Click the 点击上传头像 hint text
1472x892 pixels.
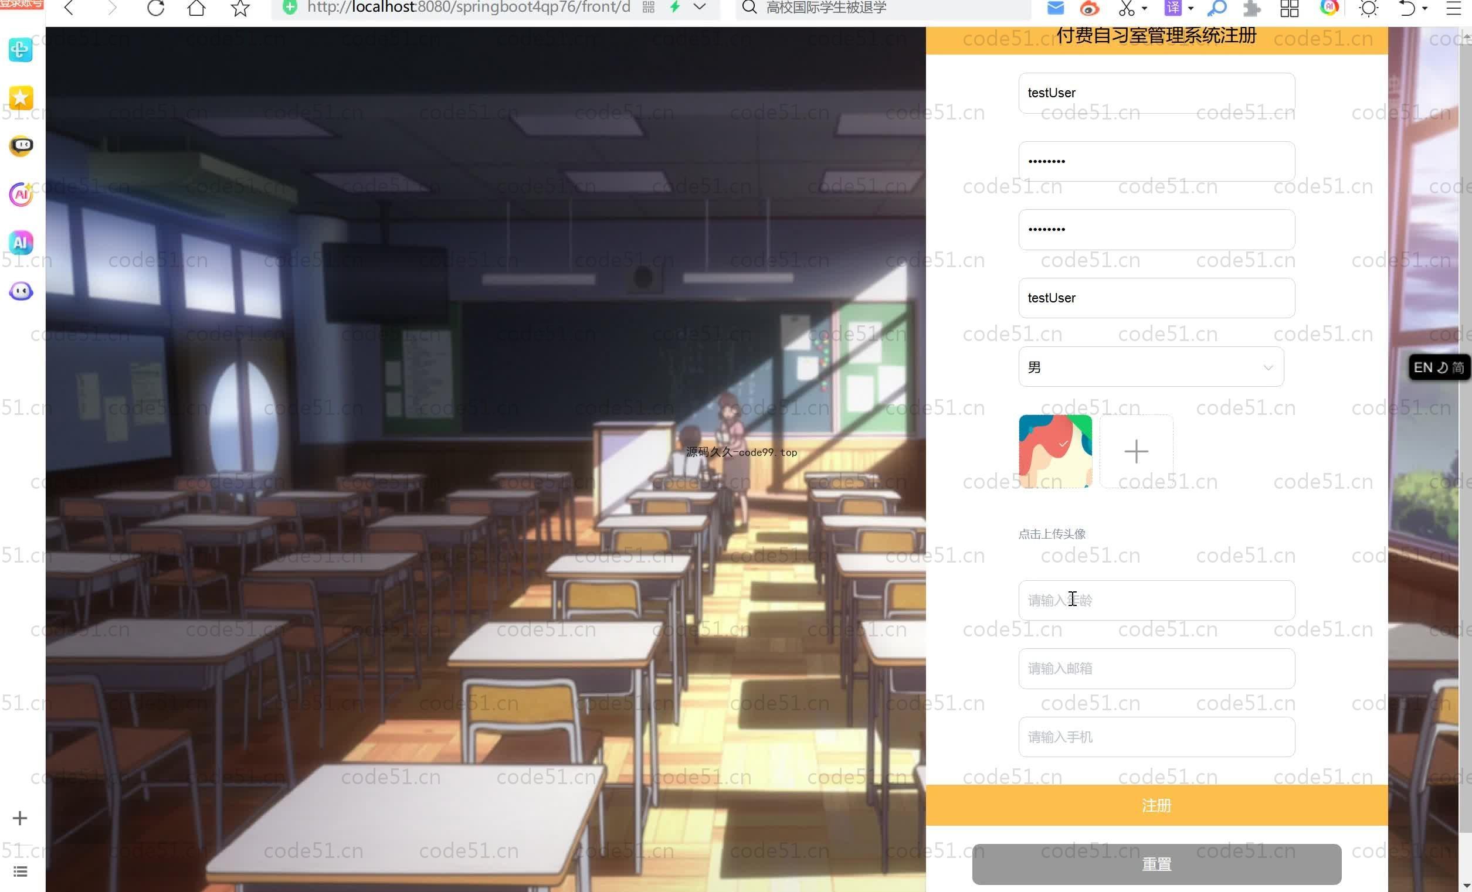(1052, 534)
